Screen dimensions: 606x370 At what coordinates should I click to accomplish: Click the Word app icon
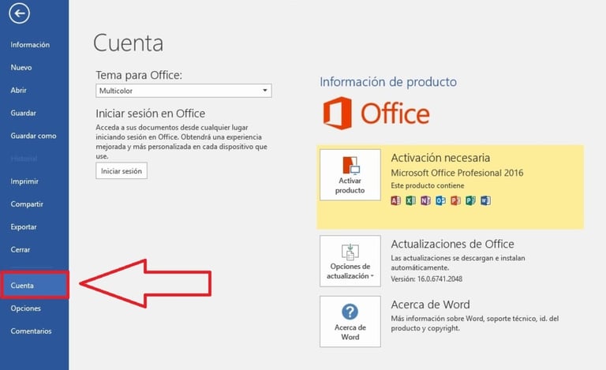[486, 200]
